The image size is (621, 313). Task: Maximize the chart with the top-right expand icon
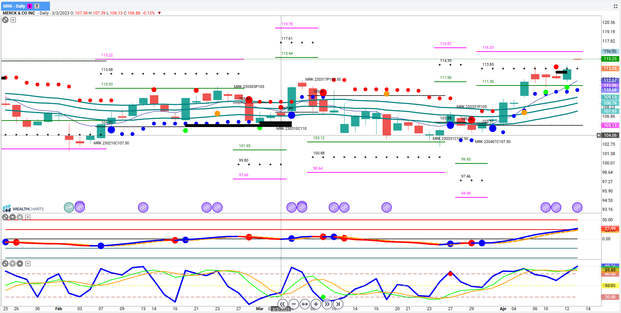pos(616,6)
